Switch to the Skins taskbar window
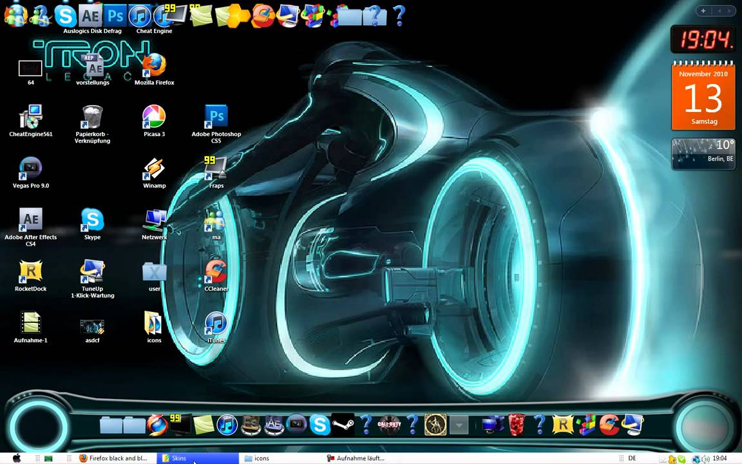This screenshot has height=464, width=742. [x=198, y=458]
